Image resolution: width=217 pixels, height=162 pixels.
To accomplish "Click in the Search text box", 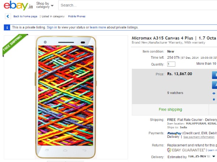I will tap(137, 5).
